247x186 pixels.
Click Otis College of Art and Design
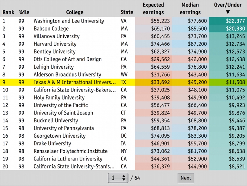pyautogui.click(x=68, y=59)
